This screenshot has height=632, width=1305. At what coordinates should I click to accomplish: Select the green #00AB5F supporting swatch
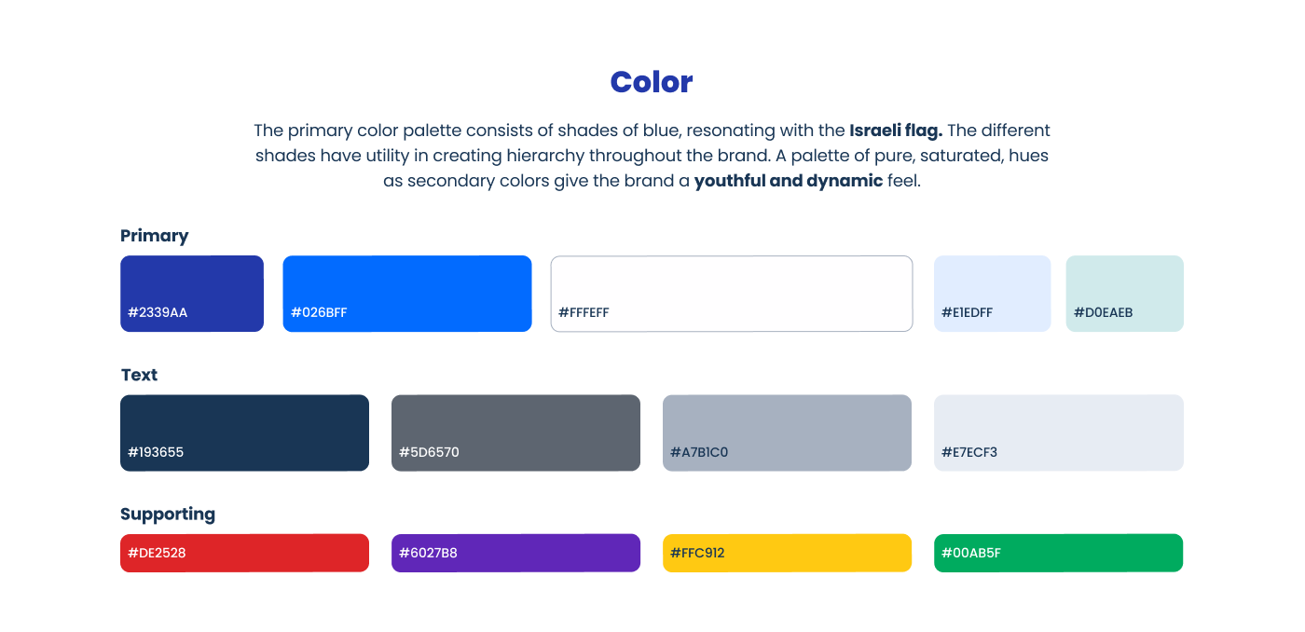point(1058,553)
